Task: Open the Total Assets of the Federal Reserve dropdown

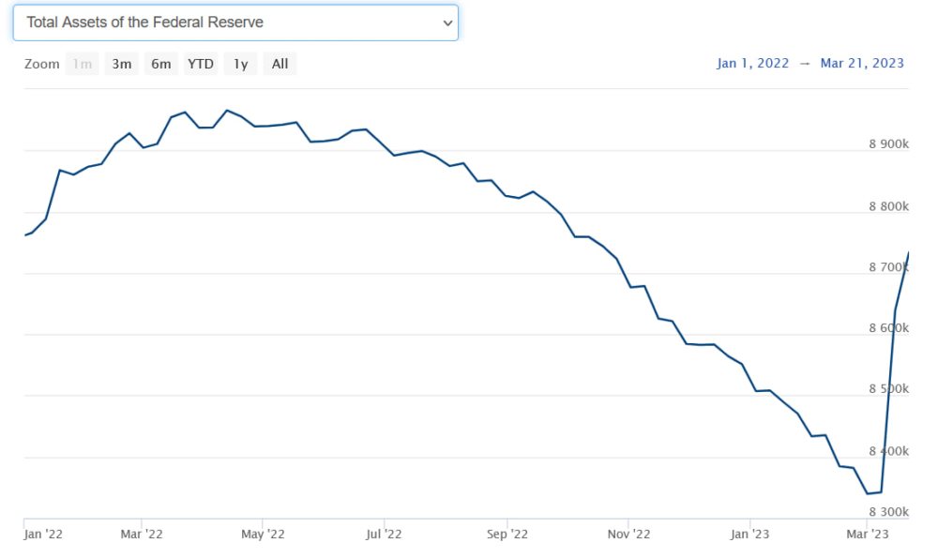Action: [235, 23]
